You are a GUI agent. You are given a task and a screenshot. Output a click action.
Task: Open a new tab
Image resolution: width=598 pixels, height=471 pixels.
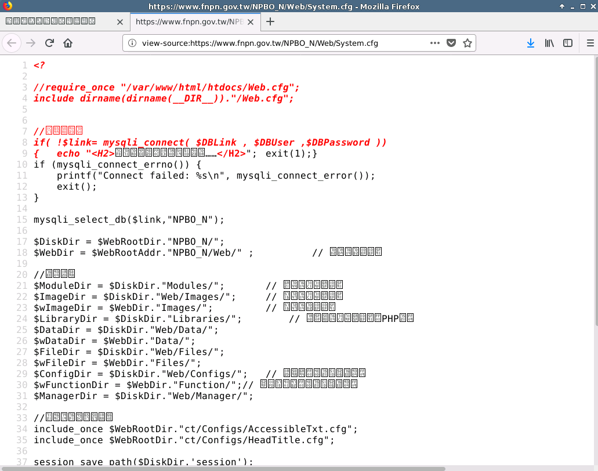[x=270, y=21]
